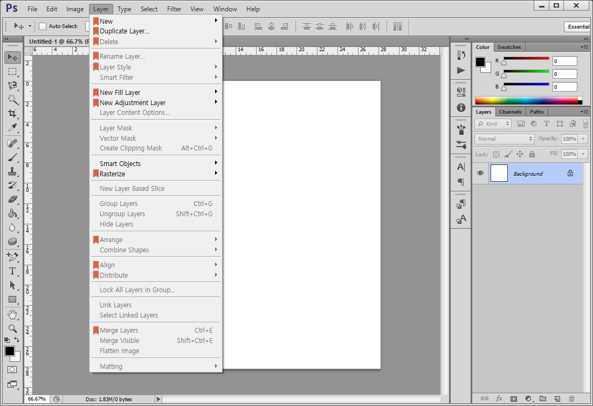Create a new group folder icon
The image size is (593, 406).
[x=543, y=398]
